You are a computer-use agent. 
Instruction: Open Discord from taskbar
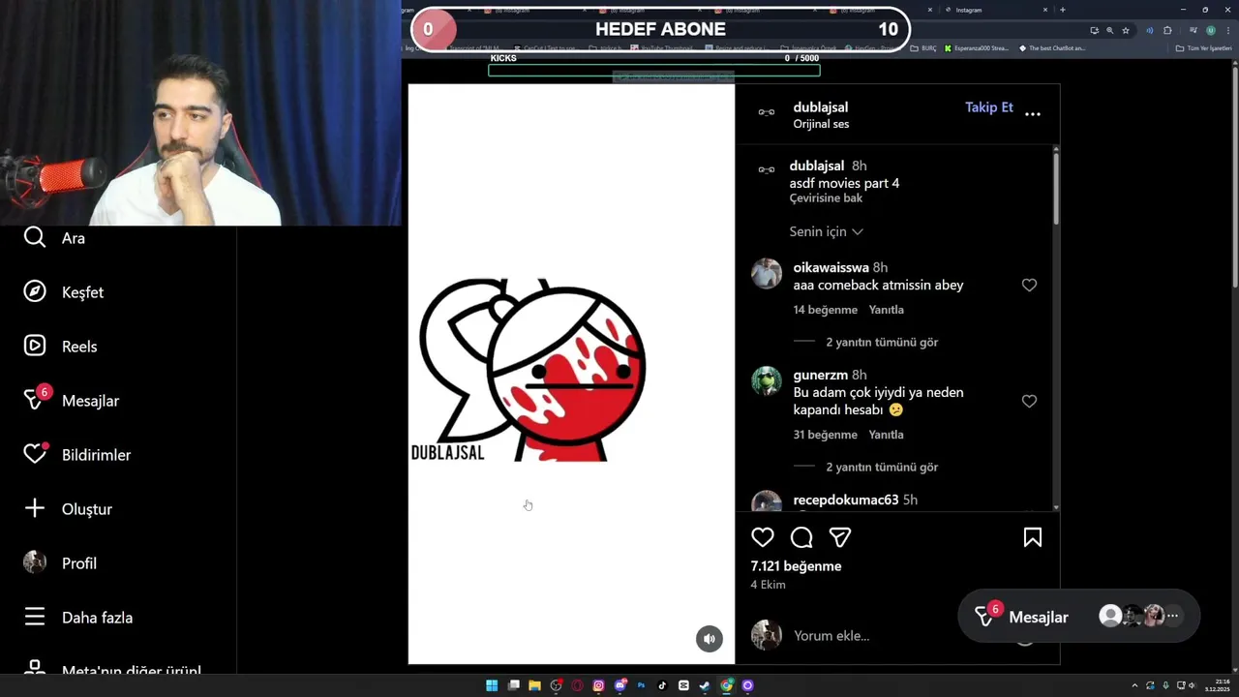click(x=620, y=685)
